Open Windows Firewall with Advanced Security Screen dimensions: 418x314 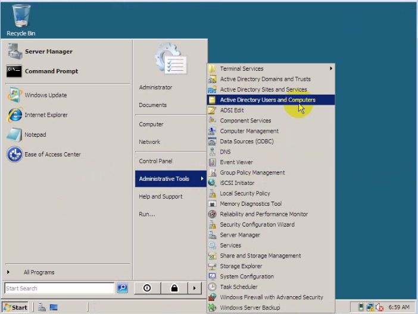point(271,297)
